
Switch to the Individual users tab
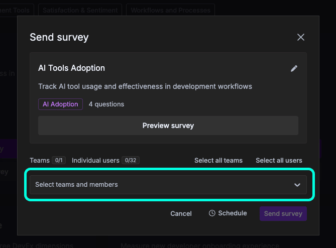(x=95, y=161)
